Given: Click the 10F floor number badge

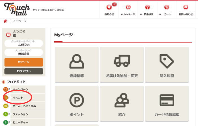Looking at the screenshot, I should (x=6, y=106).
